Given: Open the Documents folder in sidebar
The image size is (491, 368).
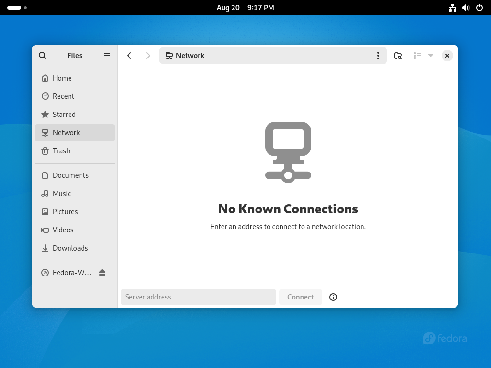Looking at the screenshot, I should (x=75, y=175).
